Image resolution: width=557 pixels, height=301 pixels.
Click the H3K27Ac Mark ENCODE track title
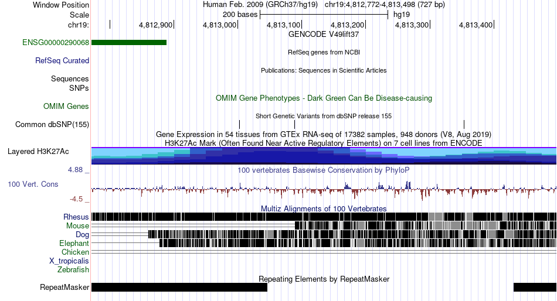click(324, 143)
